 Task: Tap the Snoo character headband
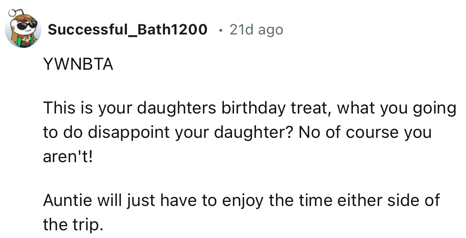tap(24, 19)
